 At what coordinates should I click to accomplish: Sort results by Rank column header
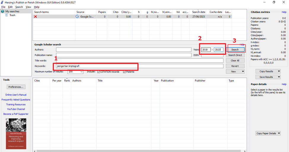(67, 81)
